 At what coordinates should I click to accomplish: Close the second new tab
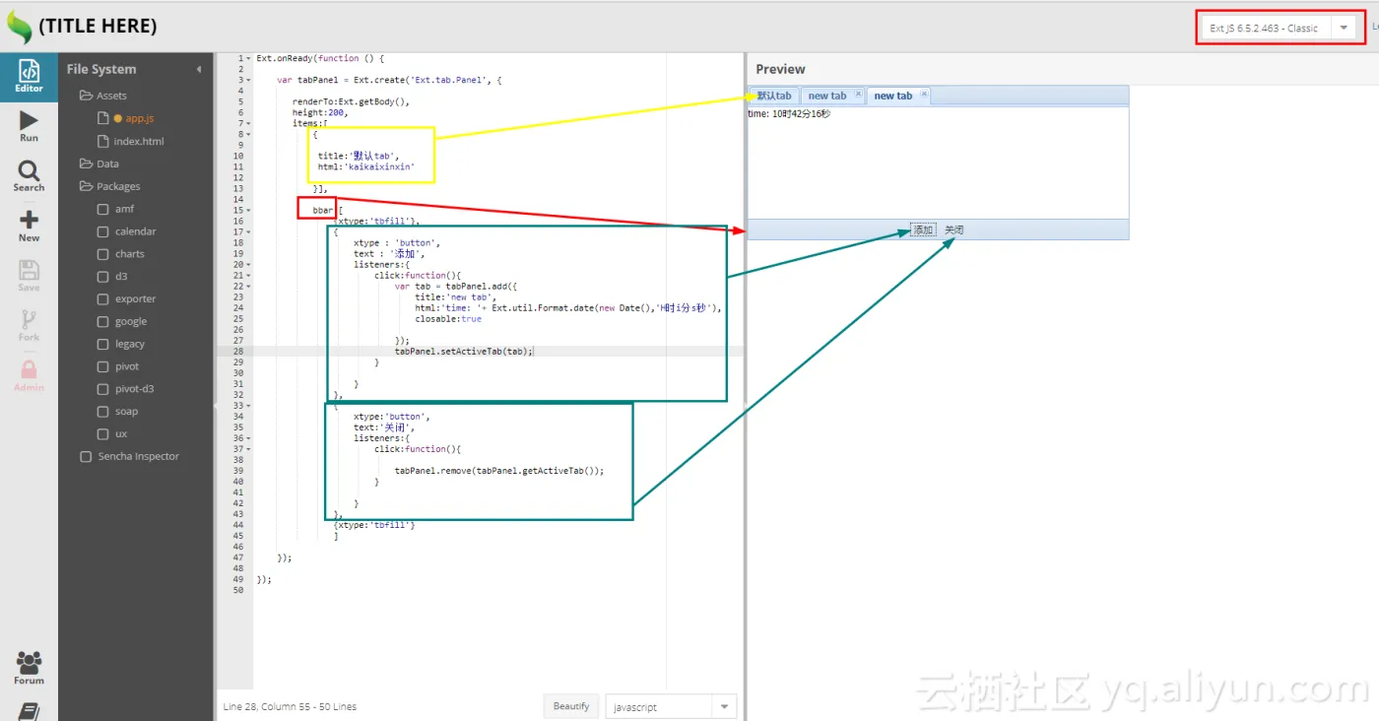(x=924, y=95)
